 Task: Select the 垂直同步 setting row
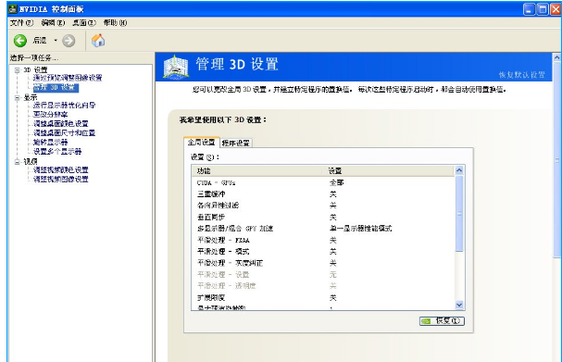pos(323,218)
